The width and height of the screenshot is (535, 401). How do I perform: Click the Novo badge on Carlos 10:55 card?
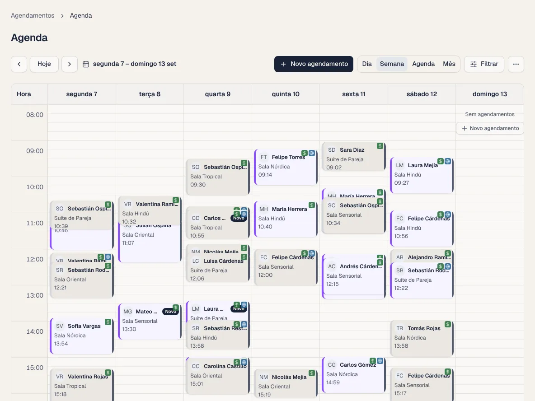pyautogui.click(x=239, y=218)
